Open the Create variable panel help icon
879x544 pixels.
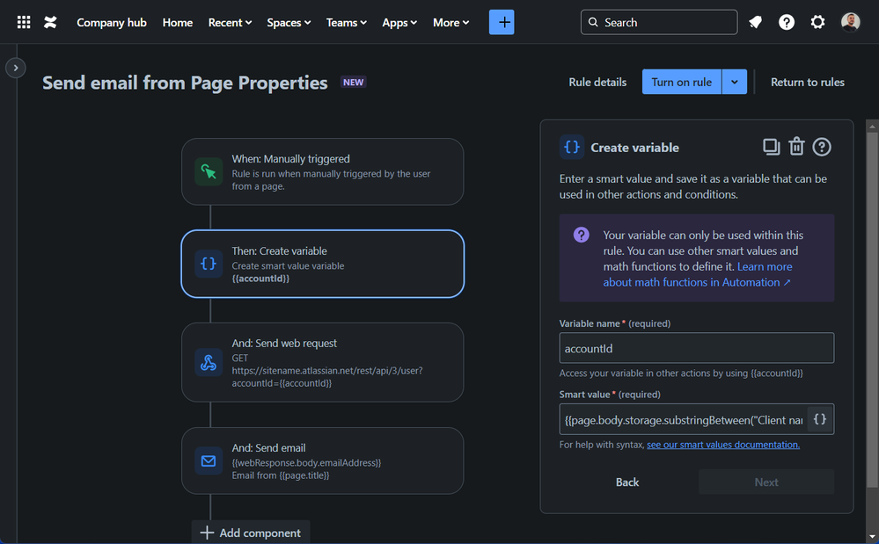(822, 147)
